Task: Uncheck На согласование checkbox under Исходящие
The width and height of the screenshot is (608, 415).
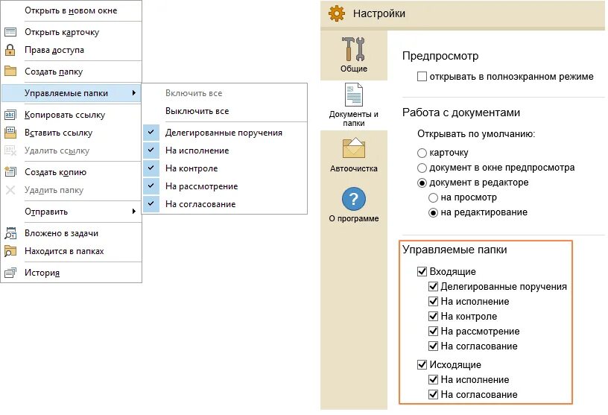Action: pos(433,394)
